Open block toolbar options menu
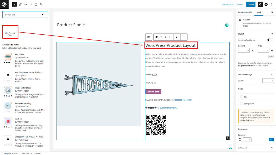This screenshot has height=155, width=276. point(184,37)
